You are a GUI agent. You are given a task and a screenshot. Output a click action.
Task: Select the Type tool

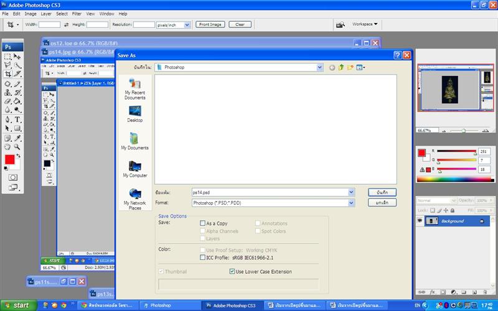(17, 119)
